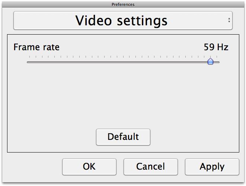The image size is (246, 186).
Task: Reset settings with the Default button
Action: pyautogui.click(x=123, y=137)
